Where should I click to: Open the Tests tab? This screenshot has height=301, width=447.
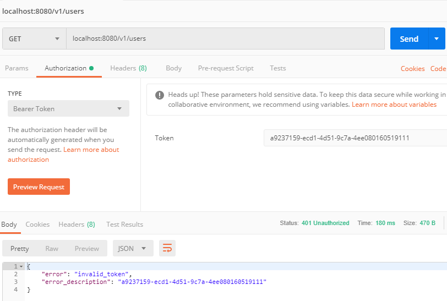278,68
